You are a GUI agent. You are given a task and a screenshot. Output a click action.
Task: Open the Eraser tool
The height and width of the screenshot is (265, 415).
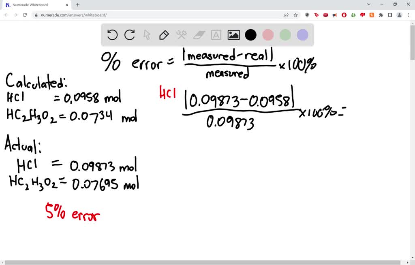(x=199, y=35)
